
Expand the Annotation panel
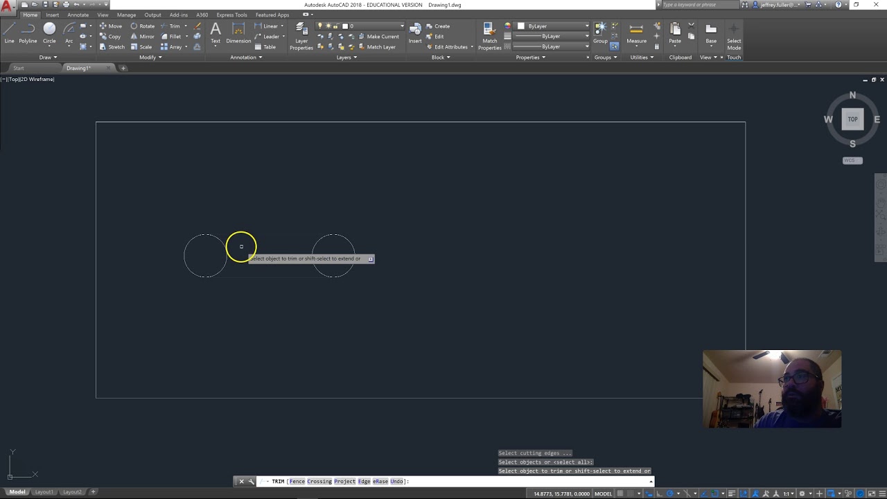pos(246,58)
